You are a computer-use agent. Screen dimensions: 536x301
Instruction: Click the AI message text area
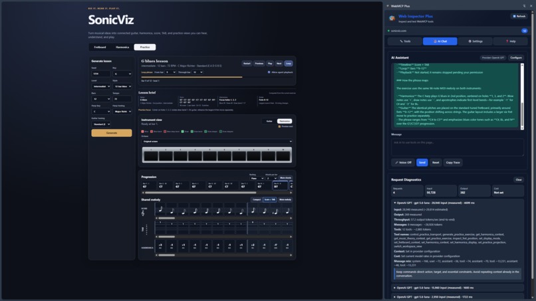(458, 147)
